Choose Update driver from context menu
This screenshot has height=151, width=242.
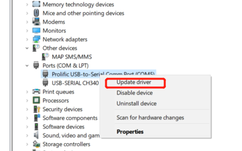point(134,82)
